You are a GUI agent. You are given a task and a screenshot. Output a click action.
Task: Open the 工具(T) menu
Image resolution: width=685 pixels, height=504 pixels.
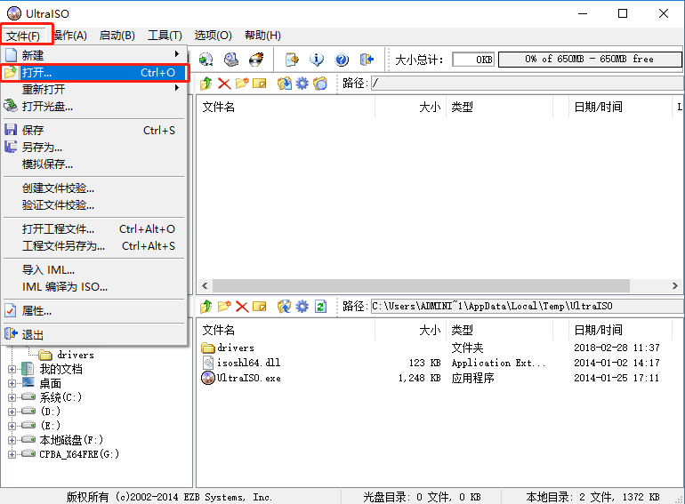pyautogui.click(x=165, y=36)
